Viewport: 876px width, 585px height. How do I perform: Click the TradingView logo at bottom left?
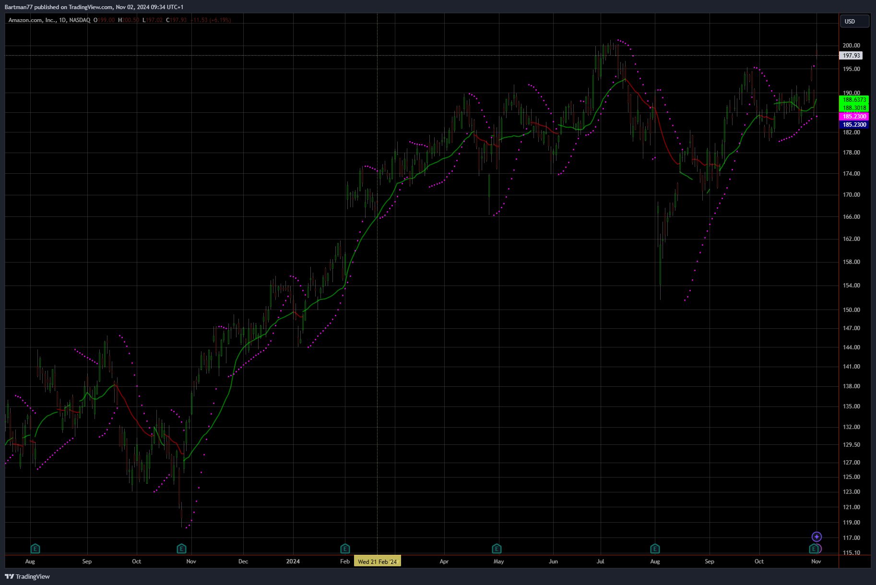[x=27, y=576]
